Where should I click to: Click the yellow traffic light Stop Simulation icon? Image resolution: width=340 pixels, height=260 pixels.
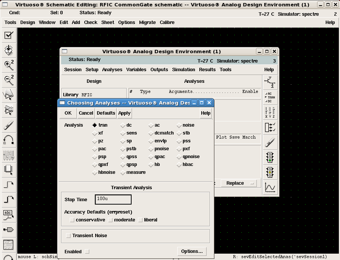(x=270, y=172)
